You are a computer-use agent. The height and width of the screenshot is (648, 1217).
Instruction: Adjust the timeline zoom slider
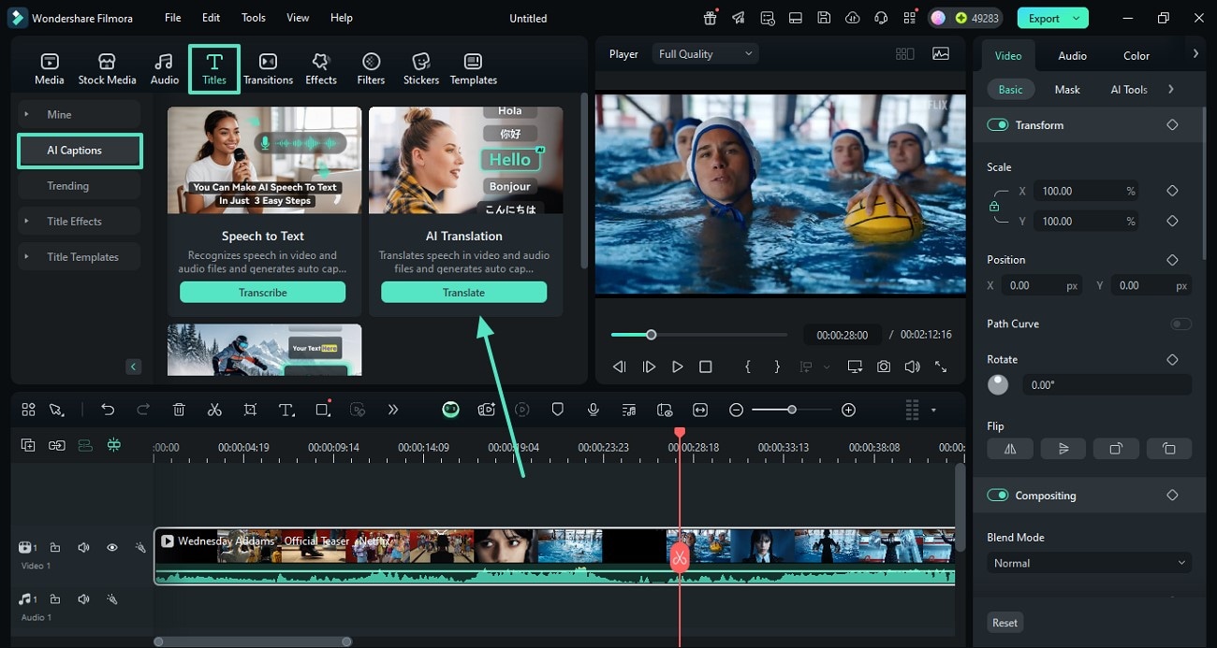tap(792, 410)
